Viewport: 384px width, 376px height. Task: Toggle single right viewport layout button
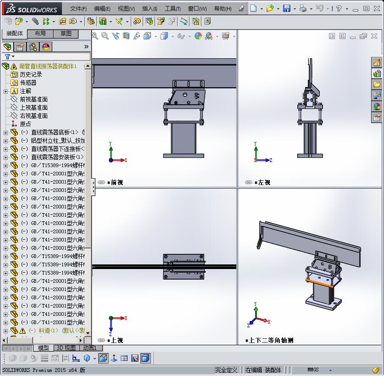point(342,36)
